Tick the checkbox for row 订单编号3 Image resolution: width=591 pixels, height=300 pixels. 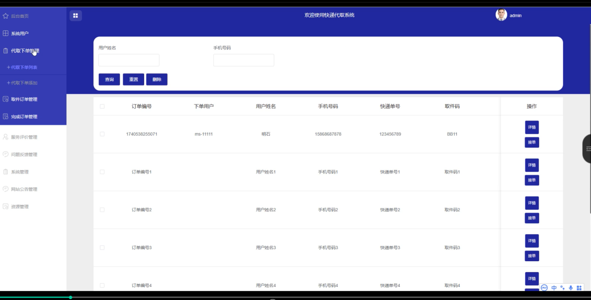pyautogui.click(x=102, y=247)
